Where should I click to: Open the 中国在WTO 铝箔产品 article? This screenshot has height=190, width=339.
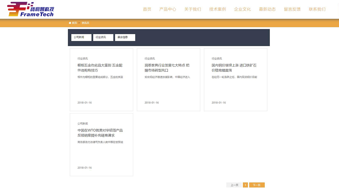(x=100, y=133)
